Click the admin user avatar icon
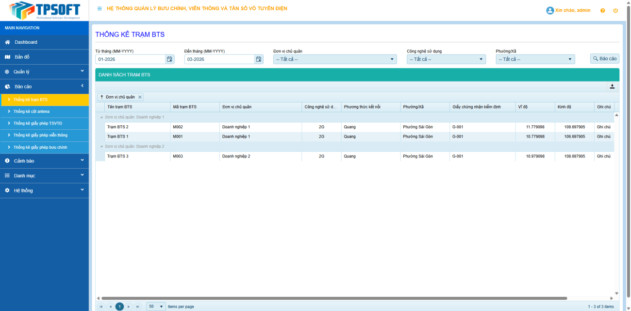The height and width of the screenshot is (311, 631). point(550,10)
